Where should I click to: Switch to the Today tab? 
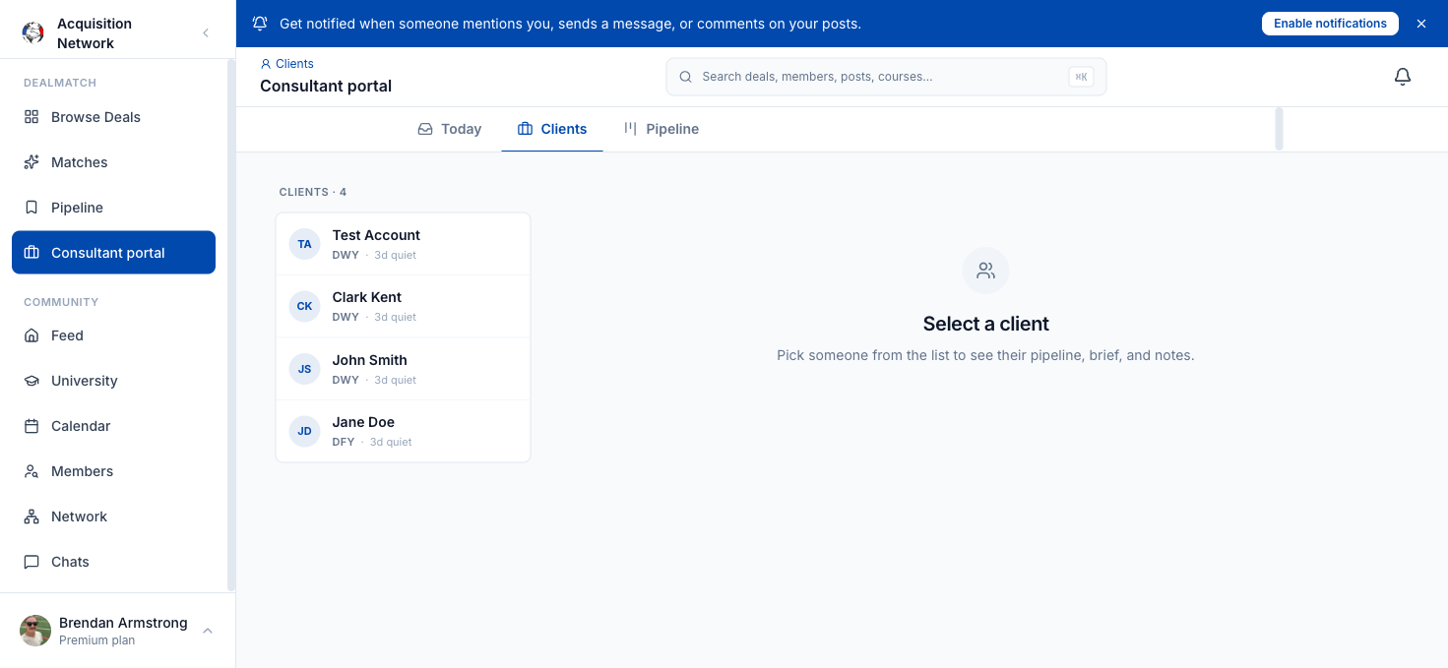pos(450,129)
